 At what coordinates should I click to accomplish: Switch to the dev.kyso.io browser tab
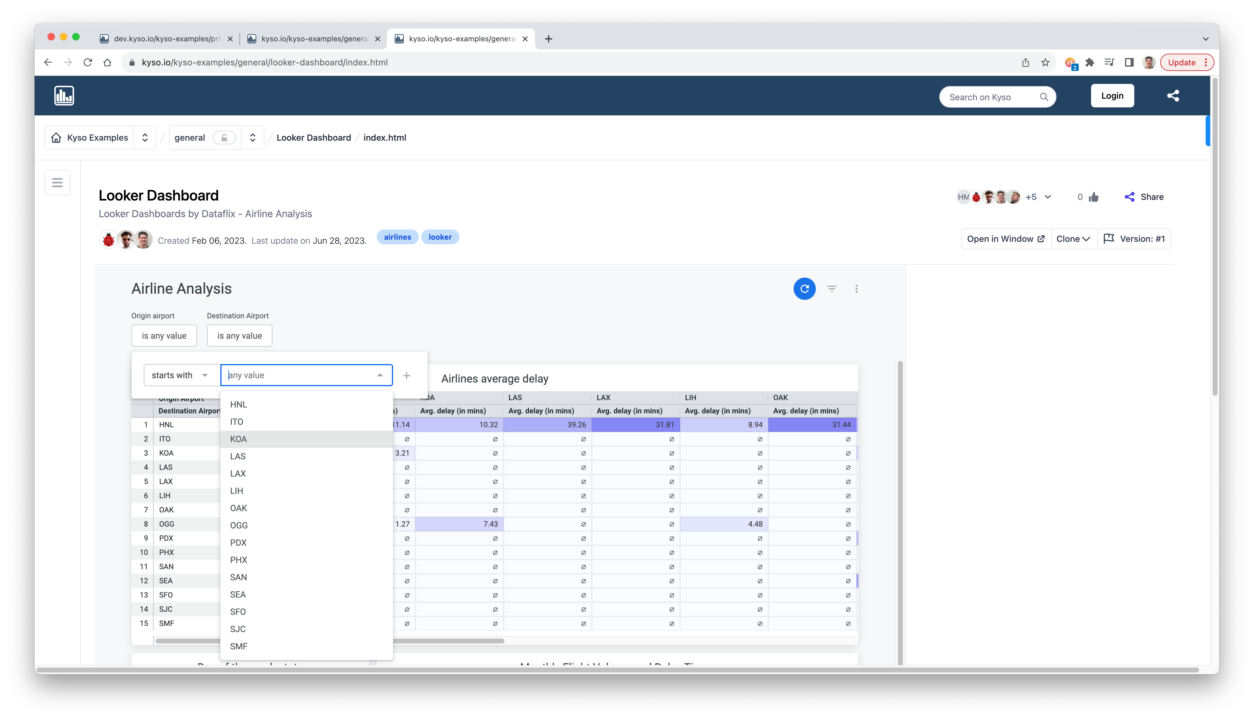[x=167, y=39]
